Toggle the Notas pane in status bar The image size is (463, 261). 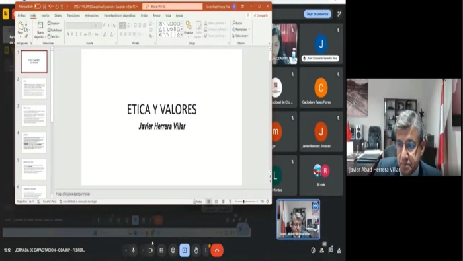pyautogui.click(x=198, y=202)
